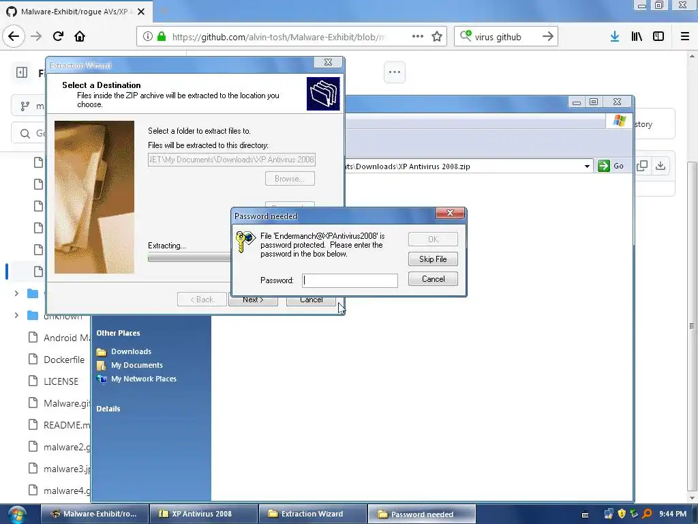Viewport: 698px width, 524px height.
Task: Click the search go arrow next to 'virus github'
Action: pos(548,37)
